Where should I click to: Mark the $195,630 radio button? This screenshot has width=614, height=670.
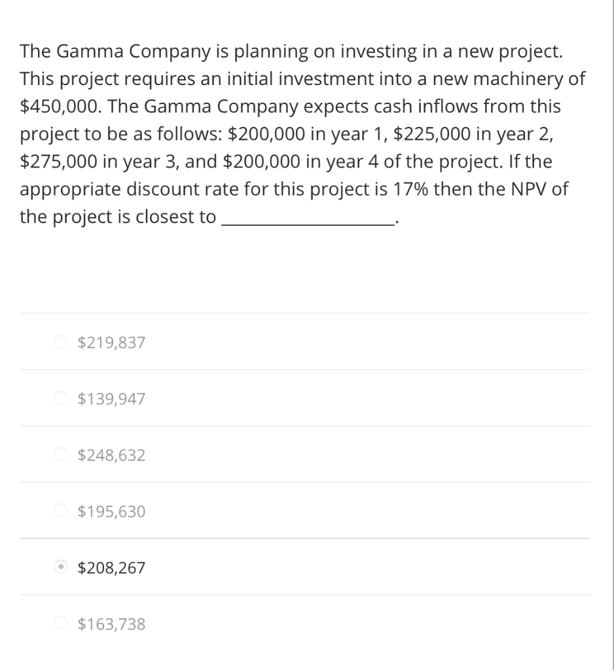[x=61, y=510]
